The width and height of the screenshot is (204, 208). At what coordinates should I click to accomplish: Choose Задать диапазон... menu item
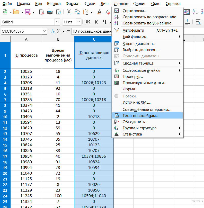[x=147, y=44]
